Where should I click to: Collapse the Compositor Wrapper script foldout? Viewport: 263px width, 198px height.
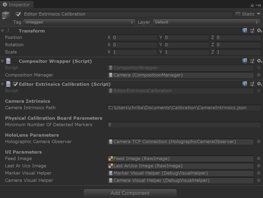coord(2,61)
